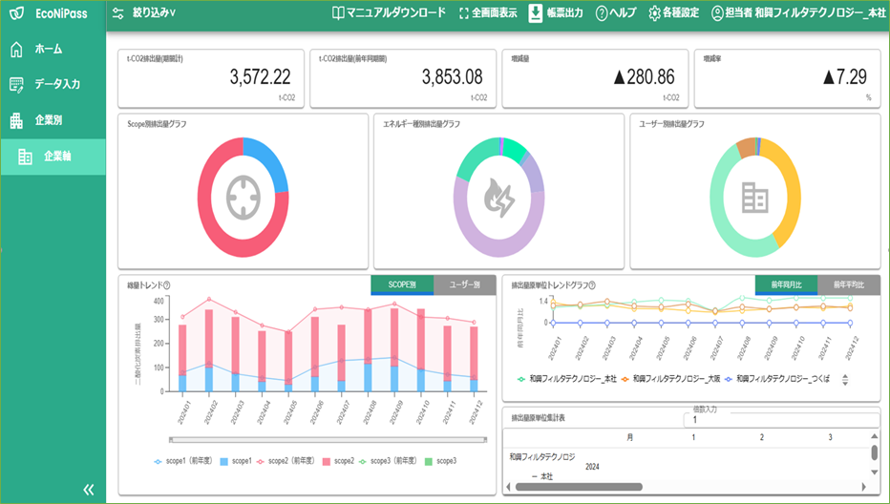Click the ▲7.29 change rate
Viewport: 890px width, 504px height.
(x=845, y=76)
